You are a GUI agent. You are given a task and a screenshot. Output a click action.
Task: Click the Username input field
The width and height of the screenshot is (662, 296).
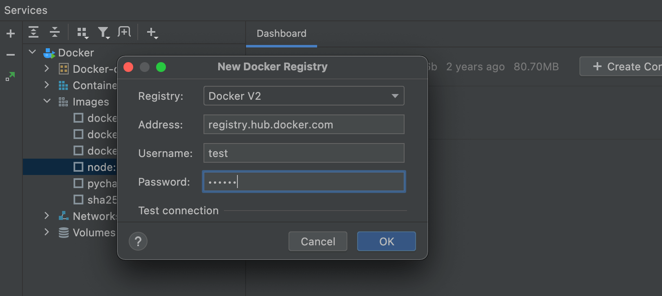point(304,153)
